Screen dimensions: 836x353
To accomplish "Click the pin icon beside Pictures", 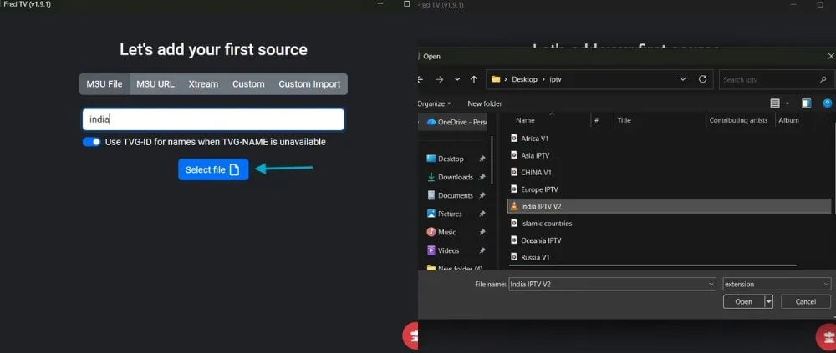I will coord(482,214).
